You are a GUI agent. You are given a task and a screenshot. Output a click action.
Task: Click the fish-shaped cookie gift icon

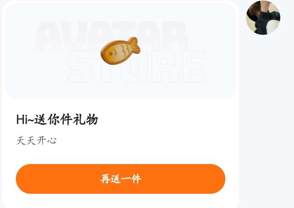coord(120,51)
